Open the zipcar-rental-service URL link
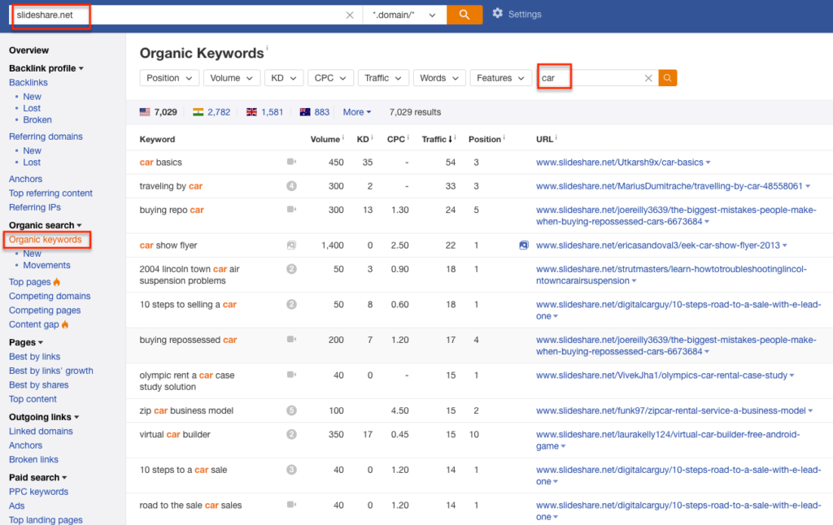Image resolution: width=833 pixels, height=525 pixels. [x=671, y=411]
